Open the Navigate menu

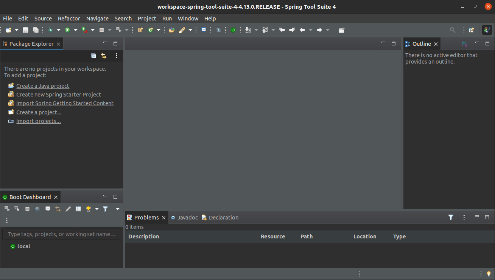point(97,19)
